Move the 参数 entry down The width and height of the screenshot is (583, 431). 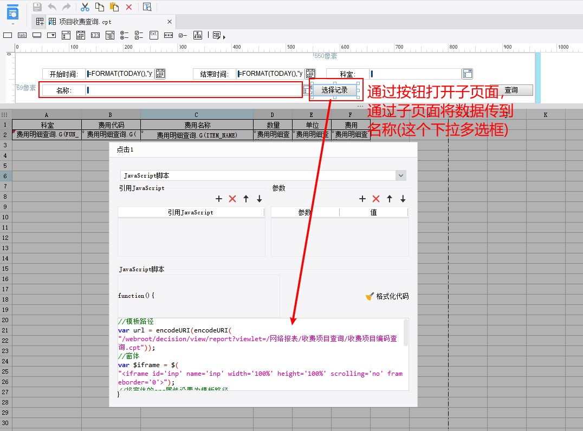pos(403,199)
